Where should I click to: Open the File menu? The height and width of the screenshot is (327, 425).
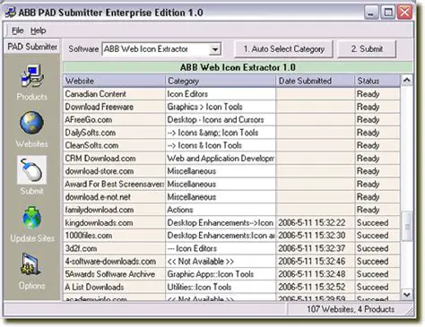tap(17, 30)
